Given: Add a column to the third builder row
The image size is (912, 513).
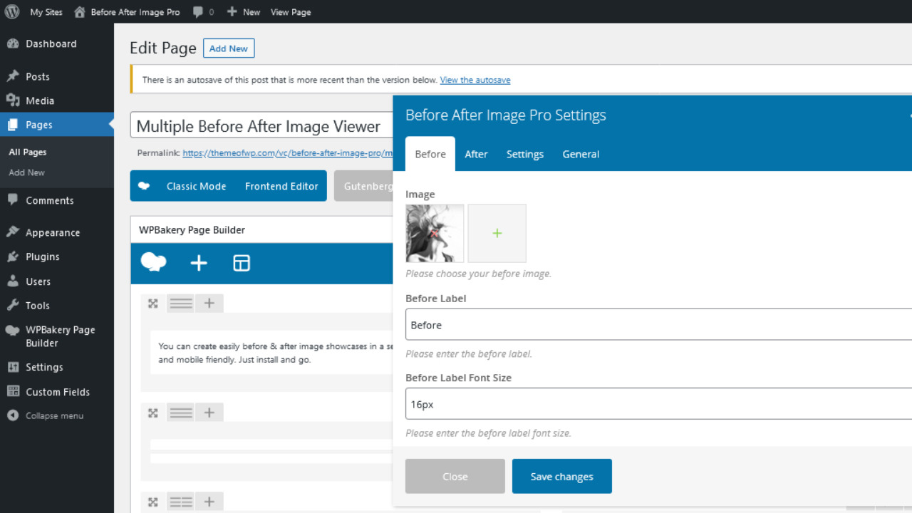Looking at the screenshot, I should [209, 502].
